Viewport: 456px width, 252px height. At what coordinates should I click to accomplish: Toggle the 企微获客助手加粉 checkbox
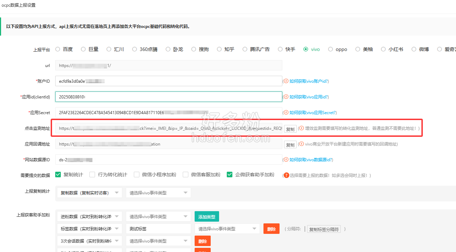click(x=230, y=175)
